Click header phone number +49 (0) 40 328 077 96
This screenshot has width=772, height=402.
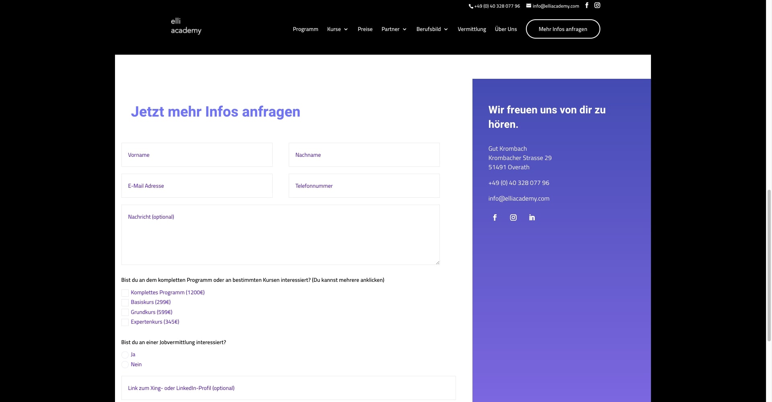(x=497, y=6)
